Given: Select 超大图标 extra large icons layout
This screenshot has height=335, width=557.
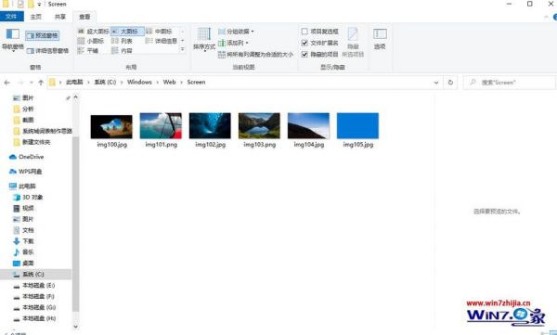Looking at the screenshot, I should 94,32.
